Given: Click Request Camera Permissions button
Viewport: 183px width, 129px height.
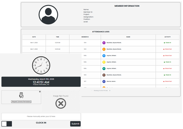Looking at the screenshot, I should pyautogui.click(x=21, y=102).
